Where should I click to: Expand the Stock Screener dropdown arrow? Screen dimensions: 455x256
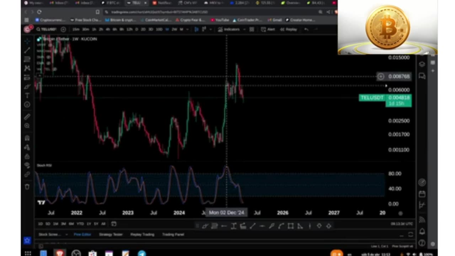pyautogui.click(x=66, y=235)
